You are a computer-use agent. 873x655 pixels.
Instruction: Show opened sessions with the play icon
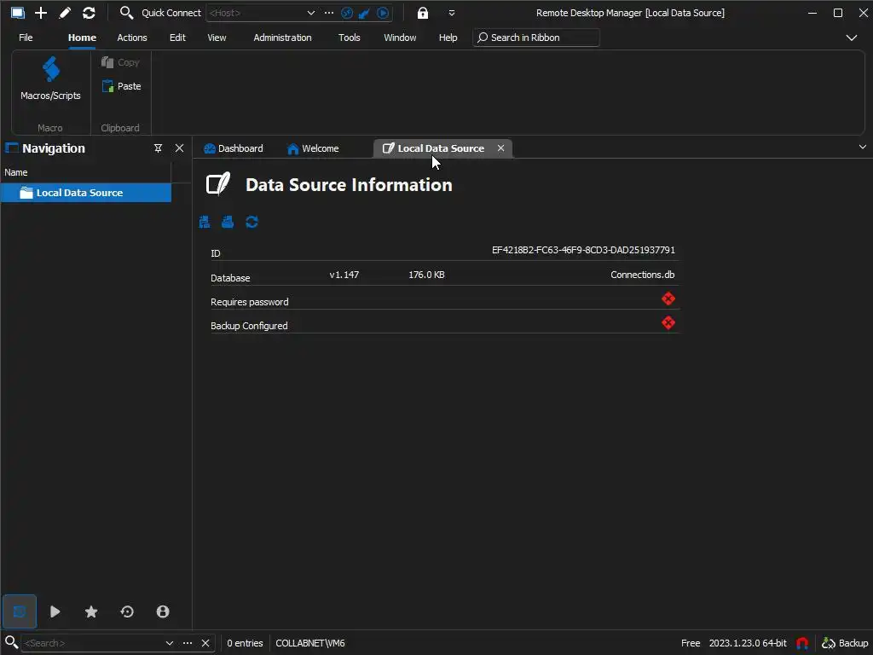55,612
